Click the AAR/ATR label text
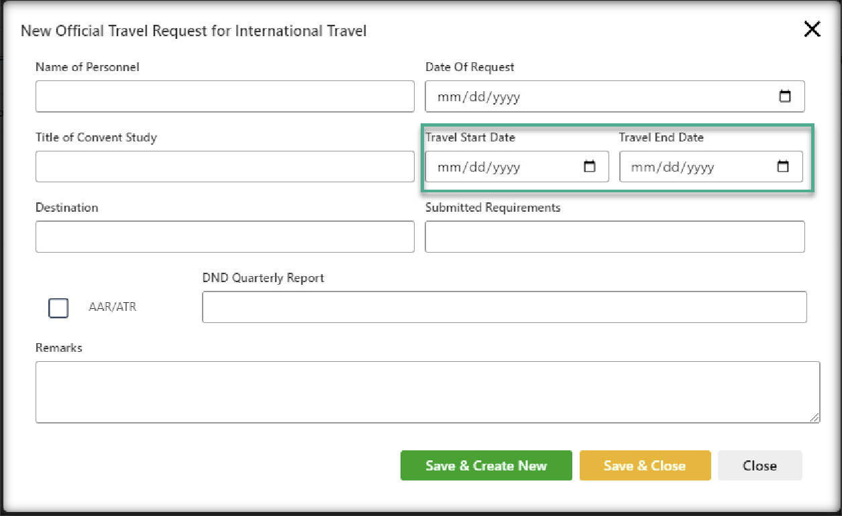This screenshot has width=842, height=516. tap(112, 308)
